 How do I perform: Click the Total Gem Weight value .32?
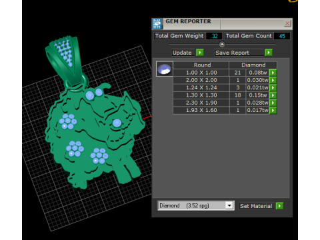click(214, 36)
